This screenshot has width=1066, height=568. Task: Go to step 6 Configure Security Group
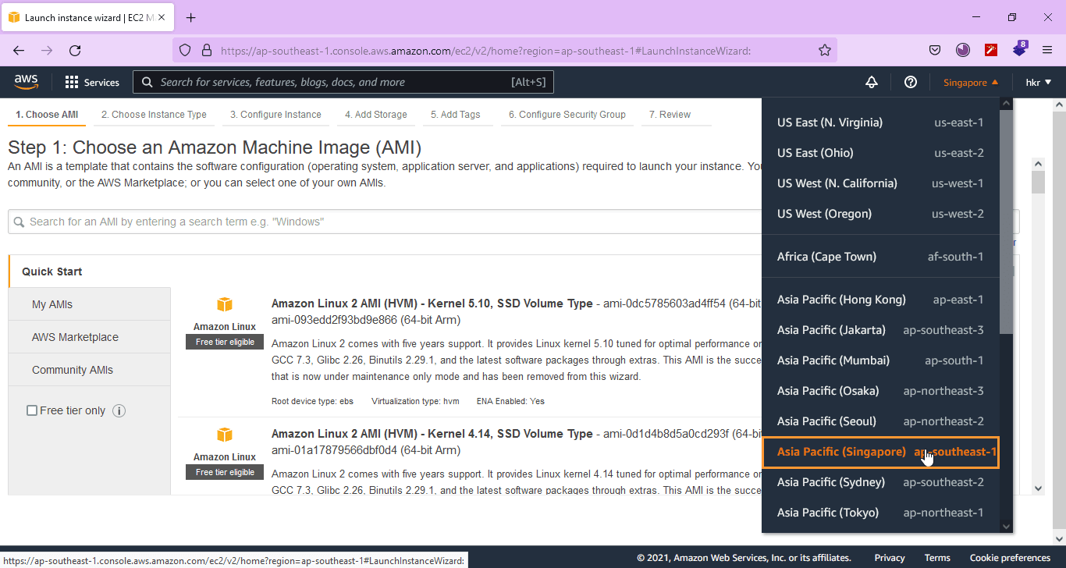(567, 115)
